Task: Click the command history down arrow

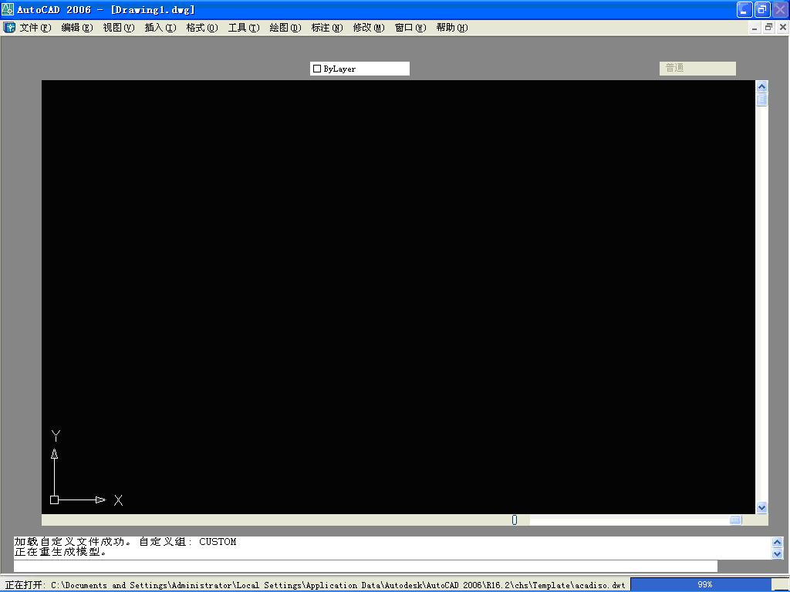Action: [x=778, y=553]
